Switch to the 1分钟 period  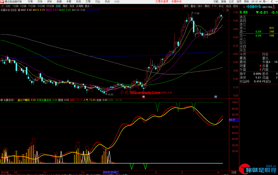15,6
